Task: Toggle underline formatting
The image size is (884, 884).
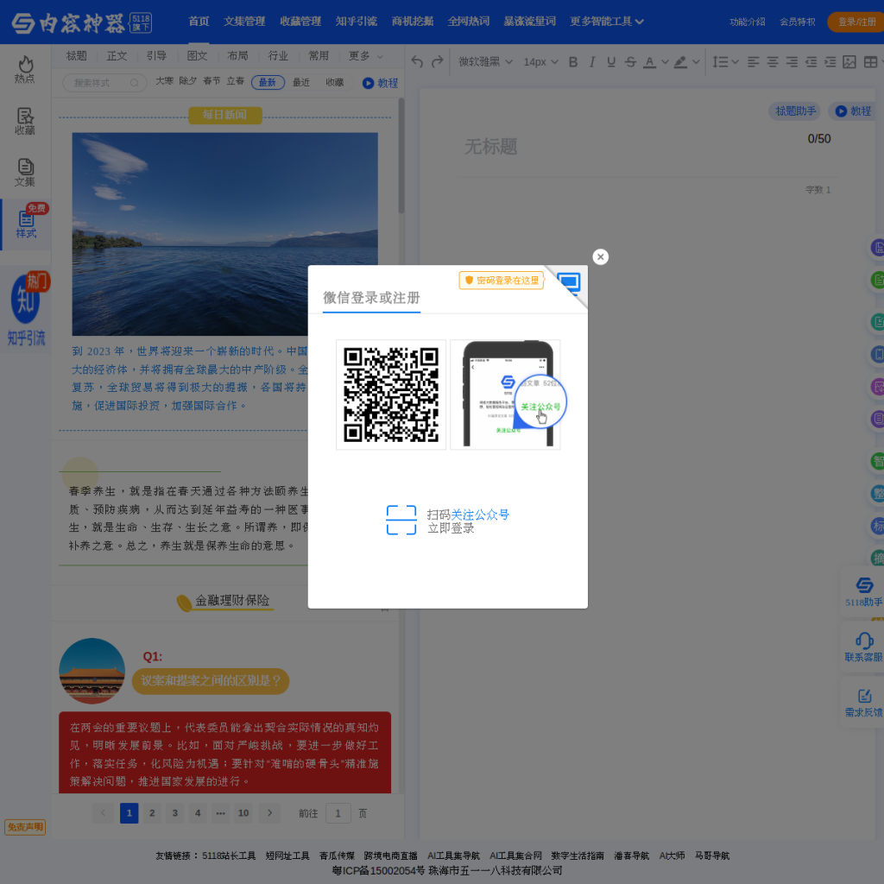Action: [x=611, y=62]
